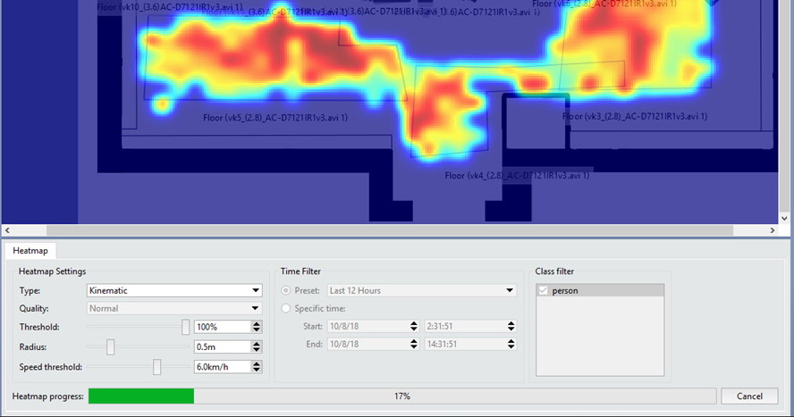Select the Specific time radio button
The image size is (794, 417).
click(x=287, y=309)
